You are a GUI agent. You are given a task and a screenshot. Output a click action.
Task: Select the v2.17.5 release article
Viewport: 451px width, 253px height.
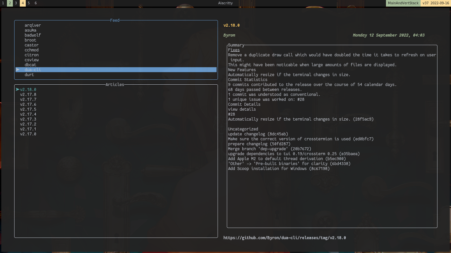pos(28,109)
